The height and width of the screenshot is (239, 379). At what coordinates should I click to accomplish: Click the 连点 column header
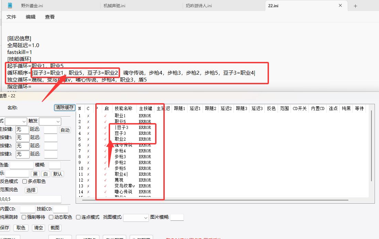click(333, 109)
